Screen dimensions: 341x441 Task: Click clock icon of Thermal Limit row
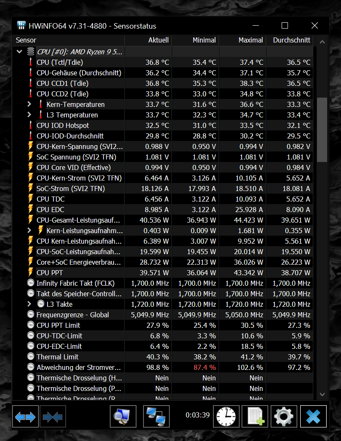(x=31, y=356)
